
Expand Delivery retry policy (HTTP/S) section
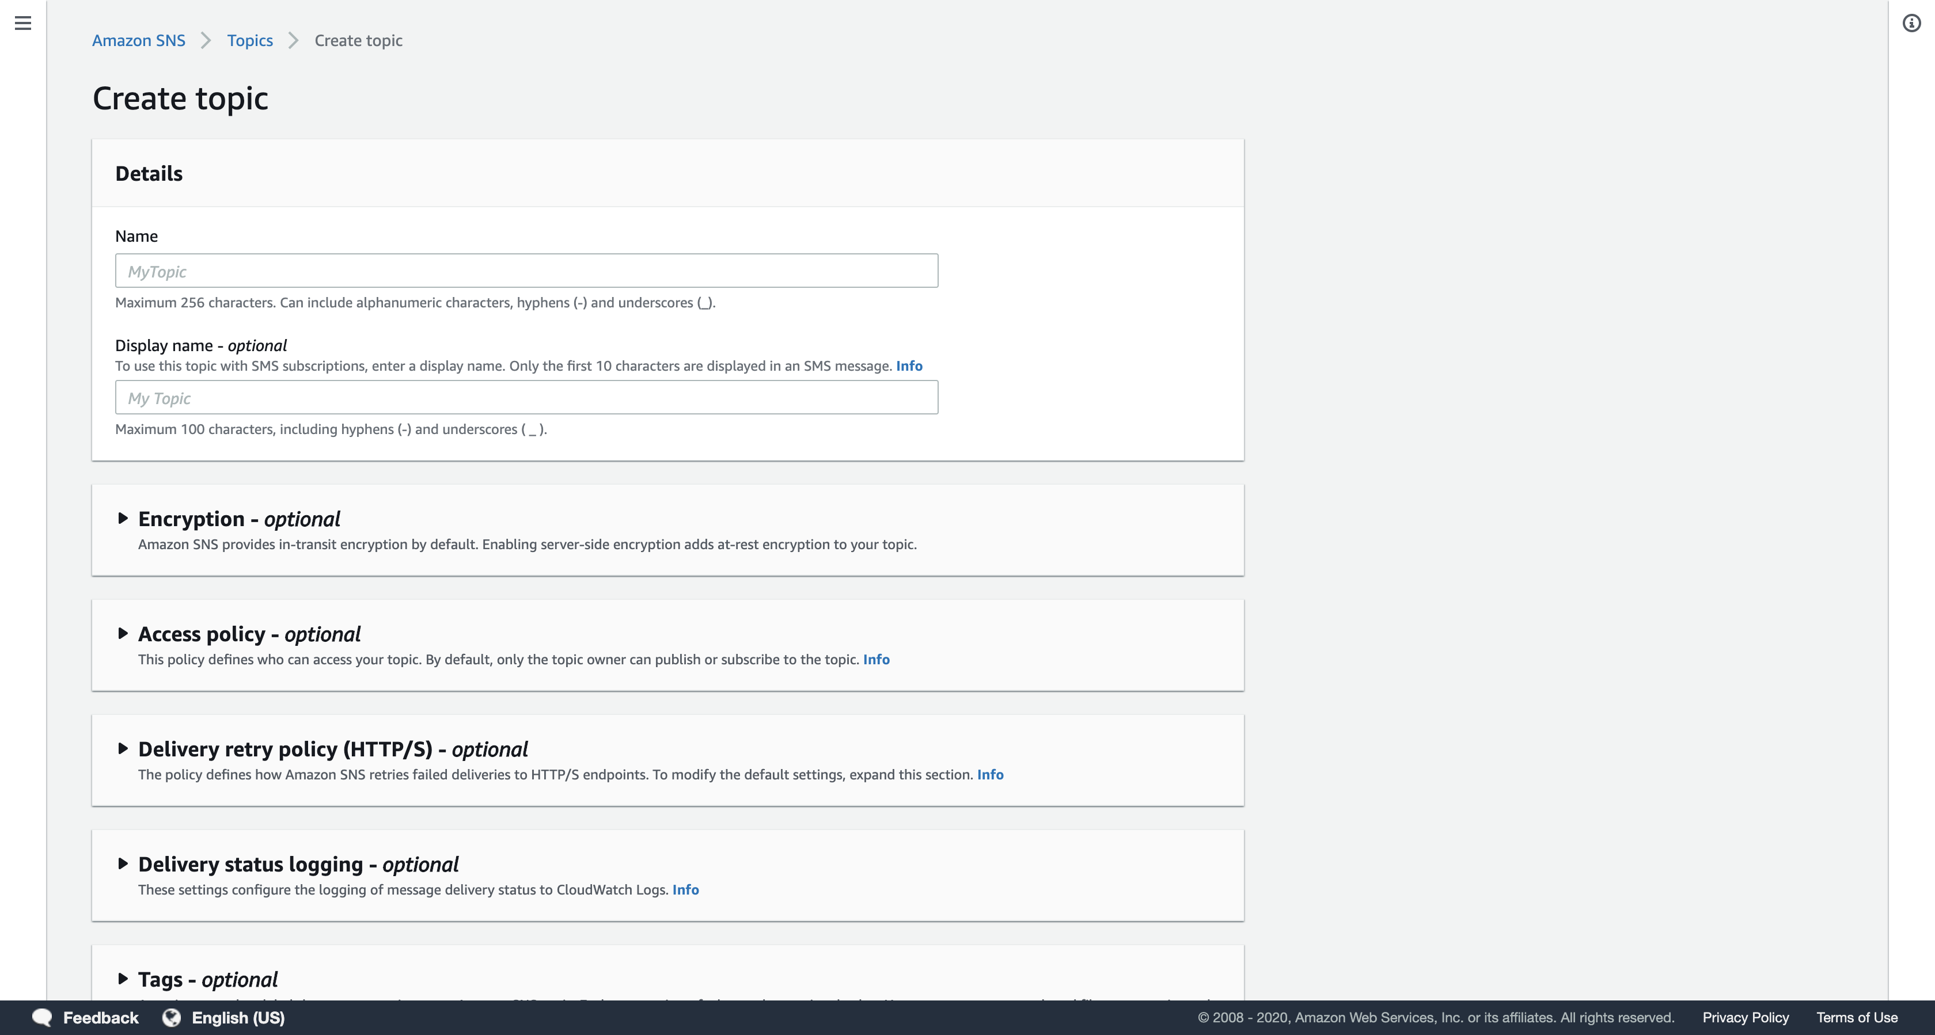tap(123, 748)
